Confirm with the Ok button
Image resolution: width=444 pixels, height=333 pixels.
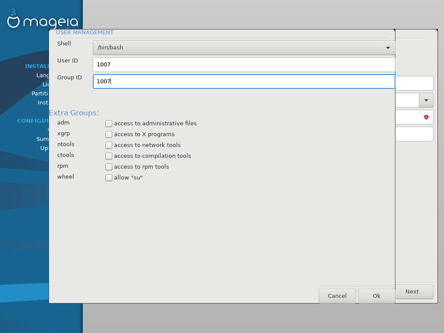(x=376, y=296)
